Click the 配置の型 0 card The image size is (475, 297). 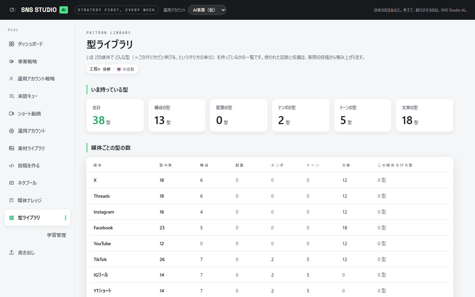[x=239, y=115]
